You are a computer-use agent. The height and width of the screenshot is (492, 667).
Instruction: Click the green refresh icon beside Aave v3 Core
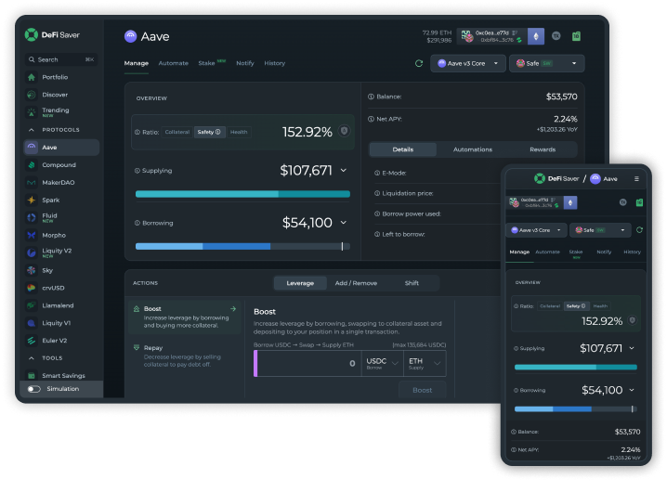(x=419, y=64)
